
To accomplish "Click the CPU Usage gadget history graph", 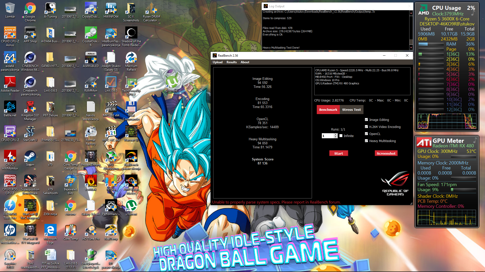I will [x=447, y=121].
